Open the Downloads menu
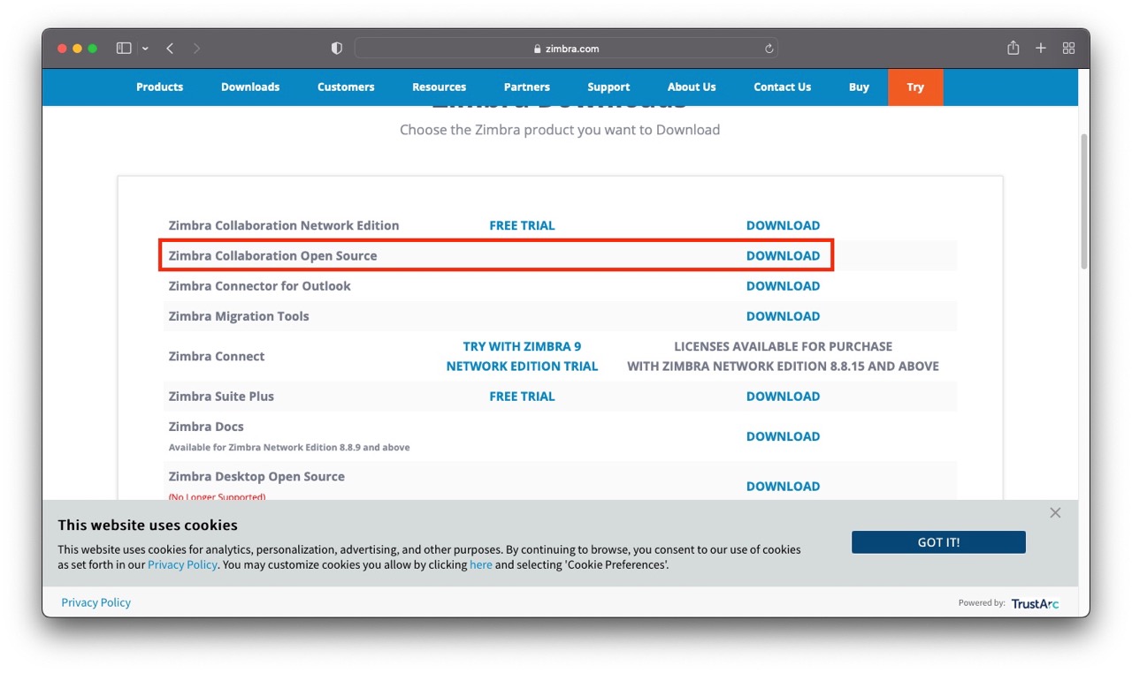 click(x=250, y=87)
